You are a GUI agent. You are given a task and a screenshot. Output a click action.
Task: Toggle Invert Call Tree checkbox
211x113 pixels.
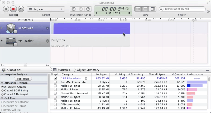(2, 110)
